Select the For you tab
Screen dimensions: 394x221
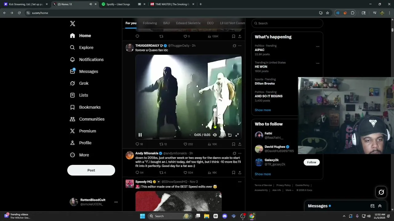(131, 23)
